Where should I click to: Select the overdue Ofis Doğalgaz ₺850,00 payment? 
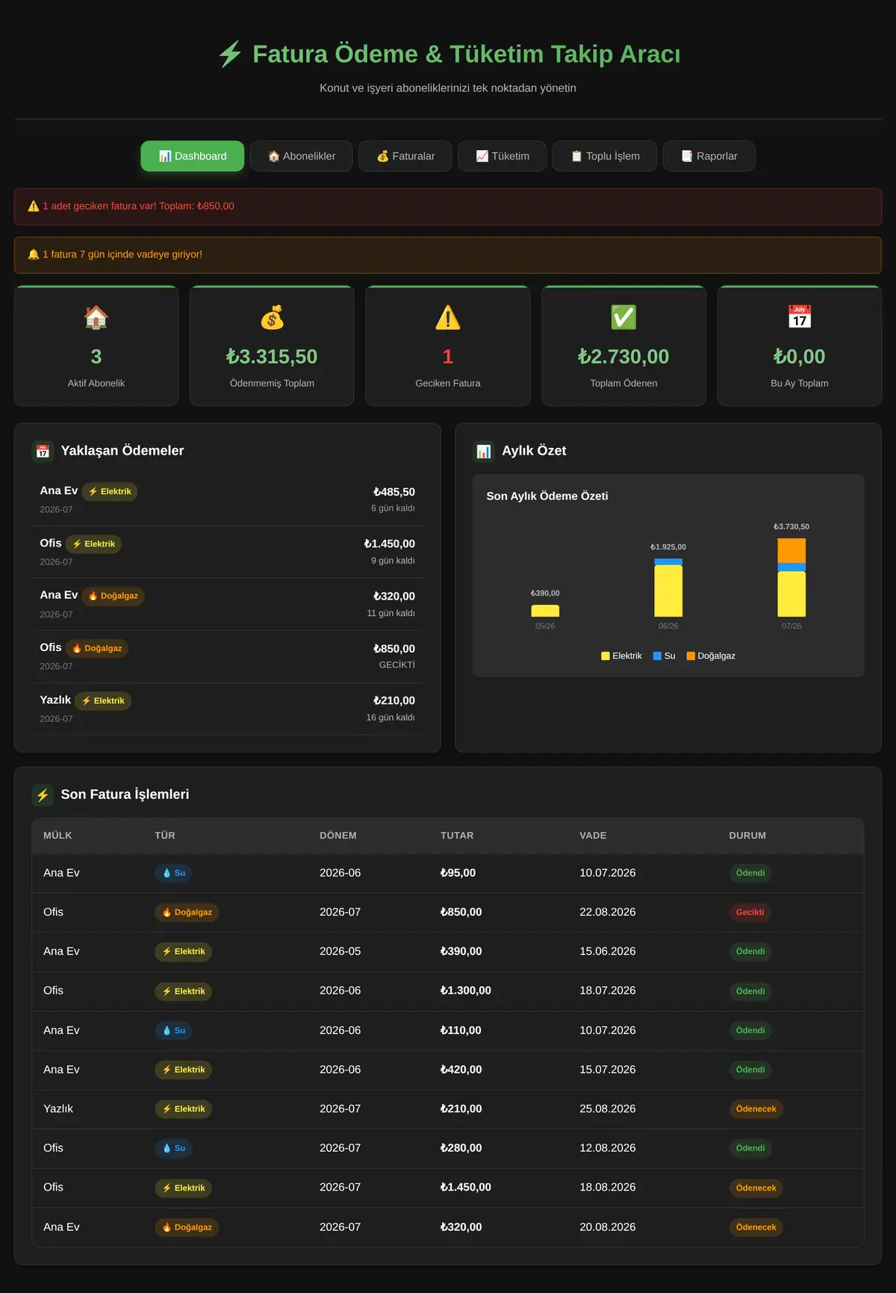tap(228, 657)
